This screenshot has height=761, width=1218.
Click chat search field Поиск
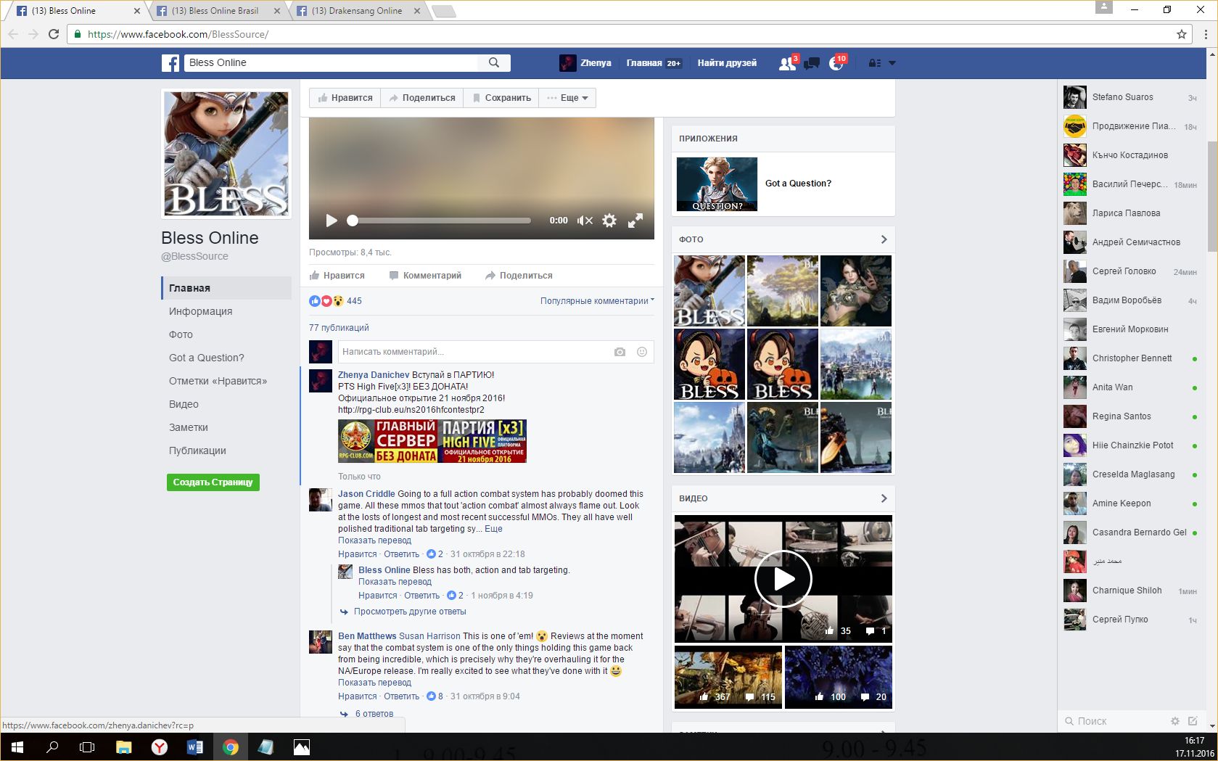pos(1114,721)
